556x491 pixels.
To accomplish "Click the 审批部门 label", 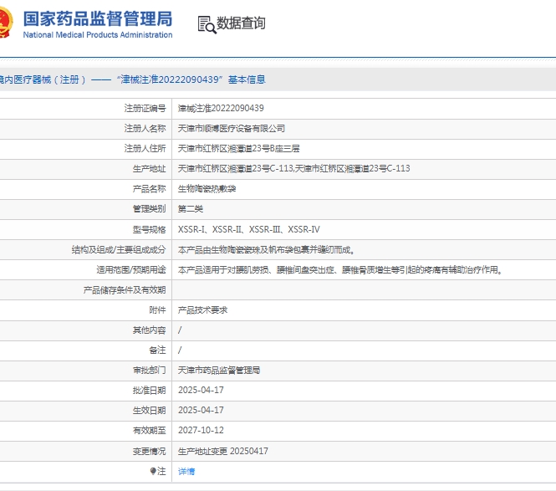I will pos(149,371).
